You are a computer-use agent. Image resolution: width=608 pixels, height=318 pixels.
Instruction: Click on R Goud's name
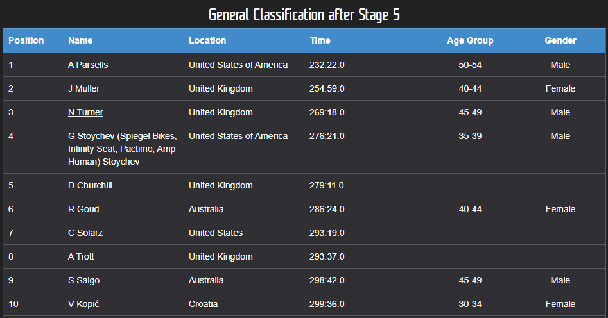pos(83,209)
